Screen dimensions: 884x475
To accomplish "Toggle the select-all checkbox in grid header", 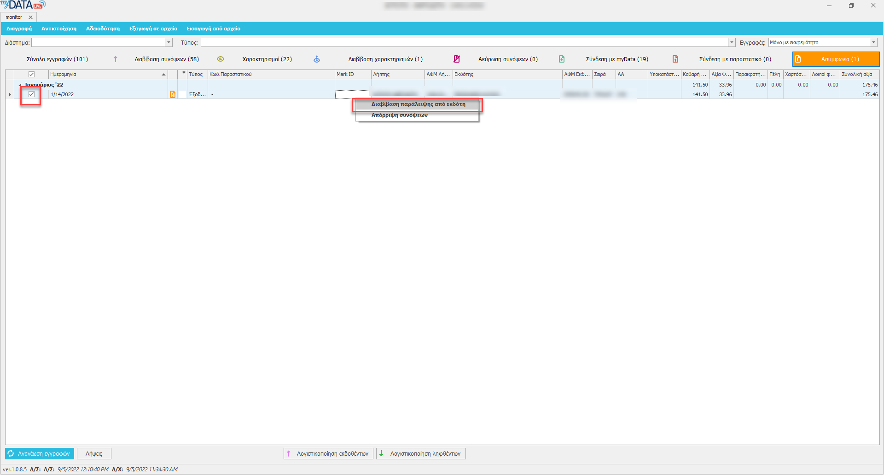I will coord(32,74).
